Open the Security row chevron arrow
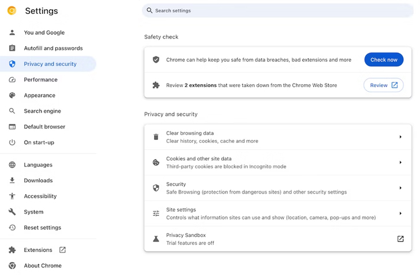420x280 pixels. coord(400,188)
